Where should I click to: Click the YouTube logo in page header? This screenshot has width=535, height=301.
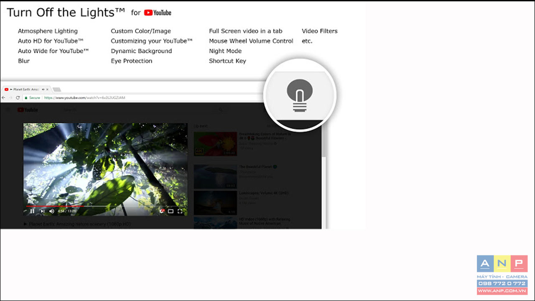28,110
